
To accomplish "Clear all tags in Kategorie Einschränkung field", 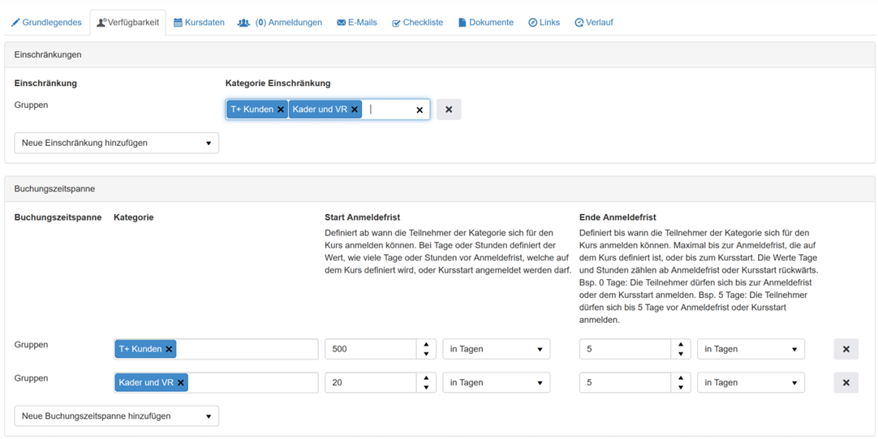I will 420,110.
